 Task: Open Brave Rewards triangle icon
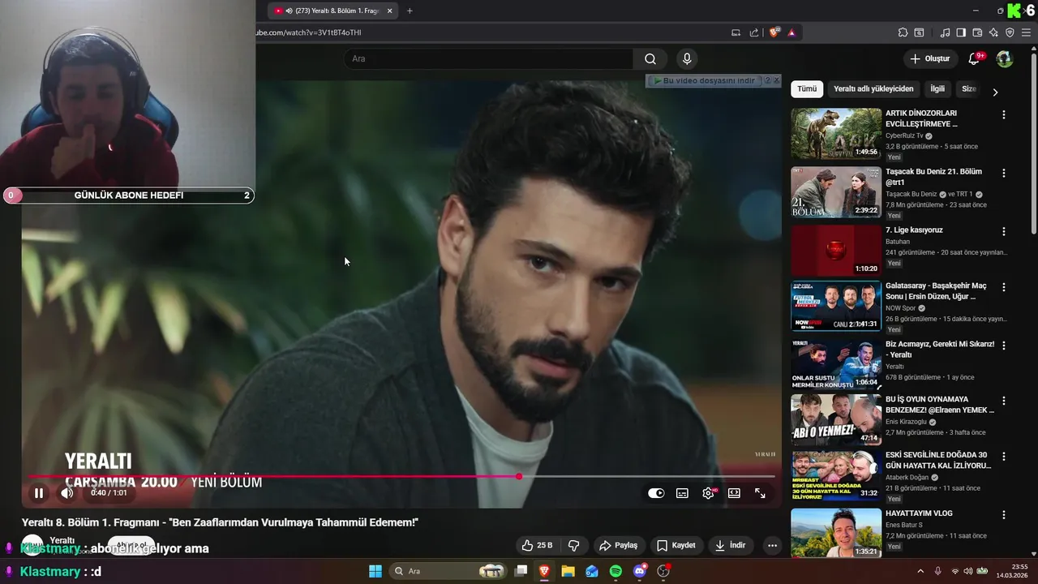tap(791, 32)
